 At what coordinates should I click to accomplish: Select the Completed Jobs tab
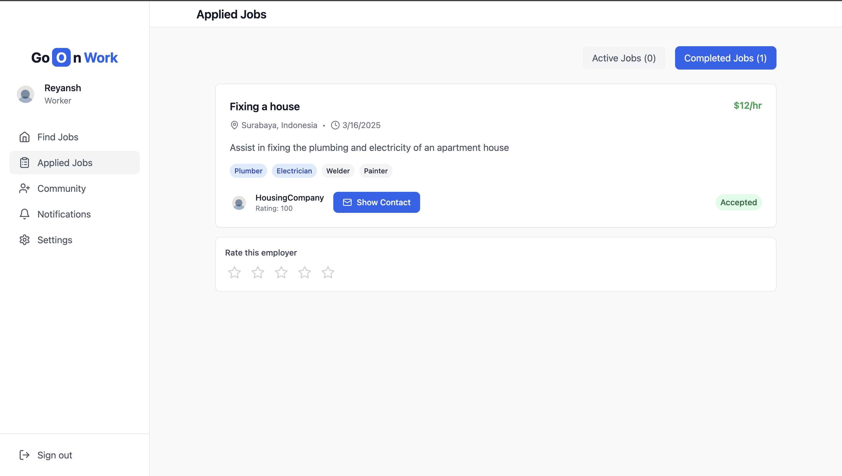pos(725,58)
